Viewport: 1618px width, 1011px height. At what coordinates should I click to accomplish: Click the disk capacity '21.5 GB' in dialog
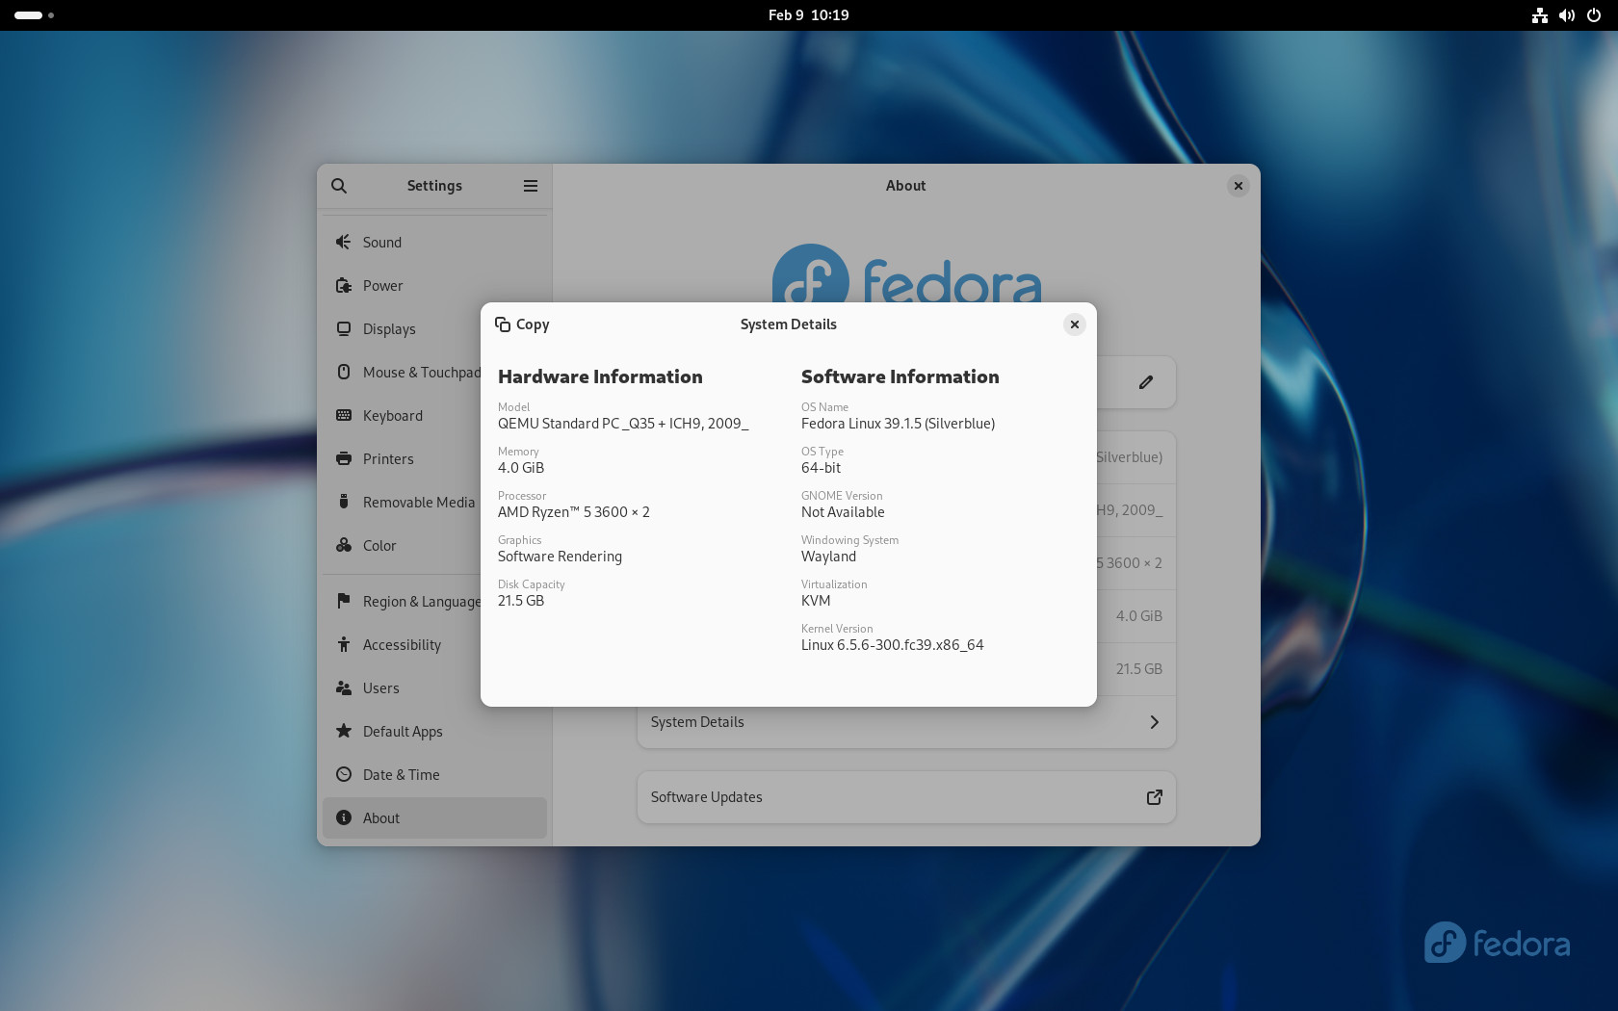point(521,601)
